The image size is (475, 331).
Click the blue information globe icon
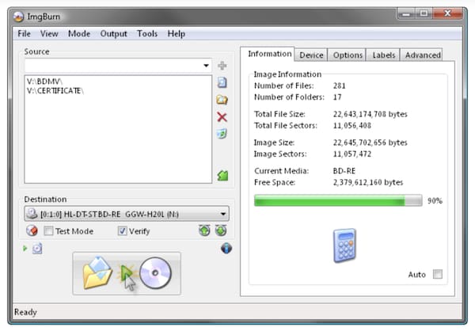[226, 249]
